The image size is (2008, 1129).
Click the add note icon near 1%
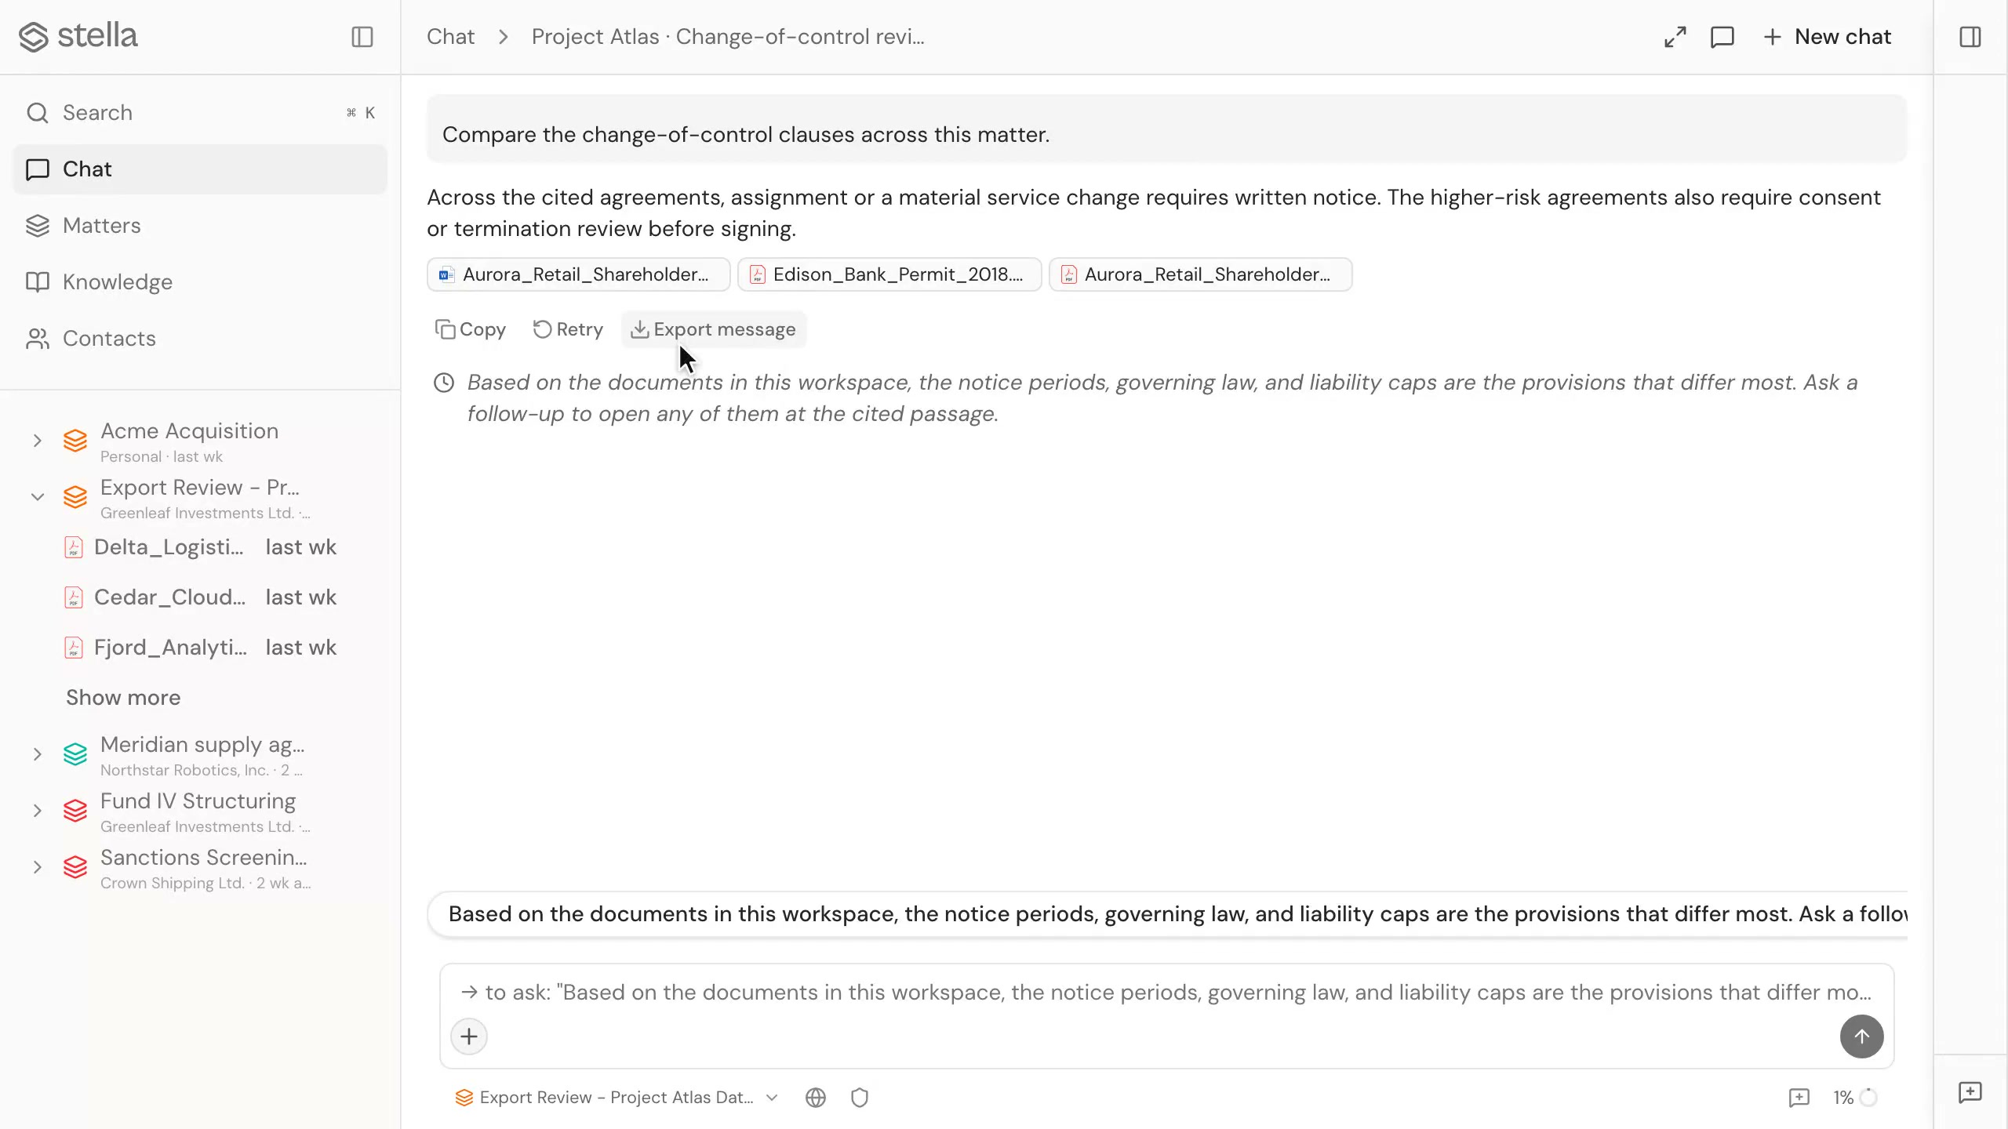pos(1799,1098)
